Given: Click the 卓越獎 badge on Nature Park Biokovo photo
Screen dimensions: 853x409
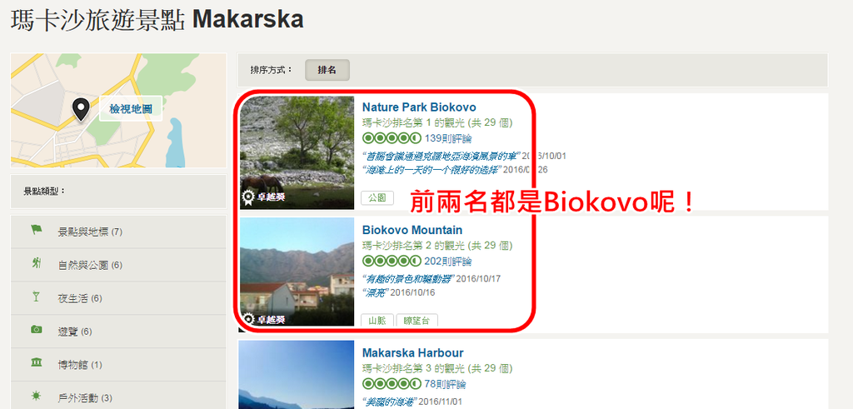Looking at the screenshot, I should tap(263, 197).
